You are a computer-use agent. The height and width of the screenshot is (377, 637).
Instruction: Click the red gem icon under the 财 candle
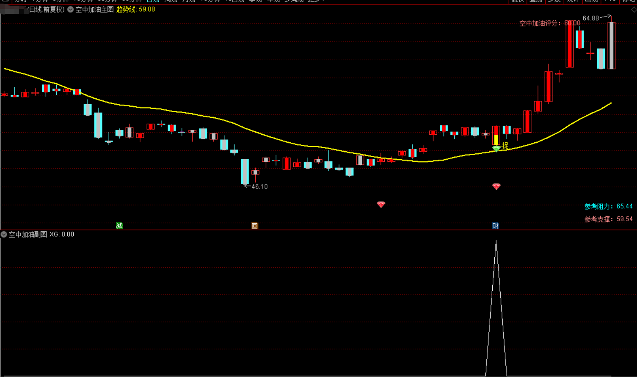496,186
